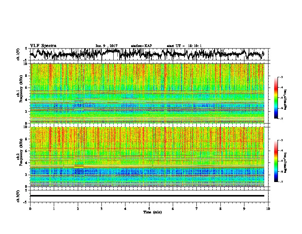
Task: Click the ch.3(V) axis label
Action: tap(18, 196)
